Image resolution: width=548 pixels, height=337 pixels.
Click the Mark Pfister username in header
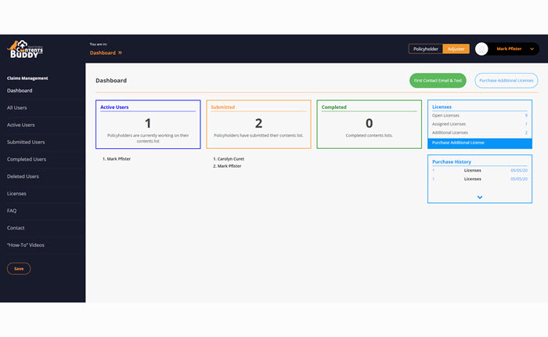click(x=509, y=49)
